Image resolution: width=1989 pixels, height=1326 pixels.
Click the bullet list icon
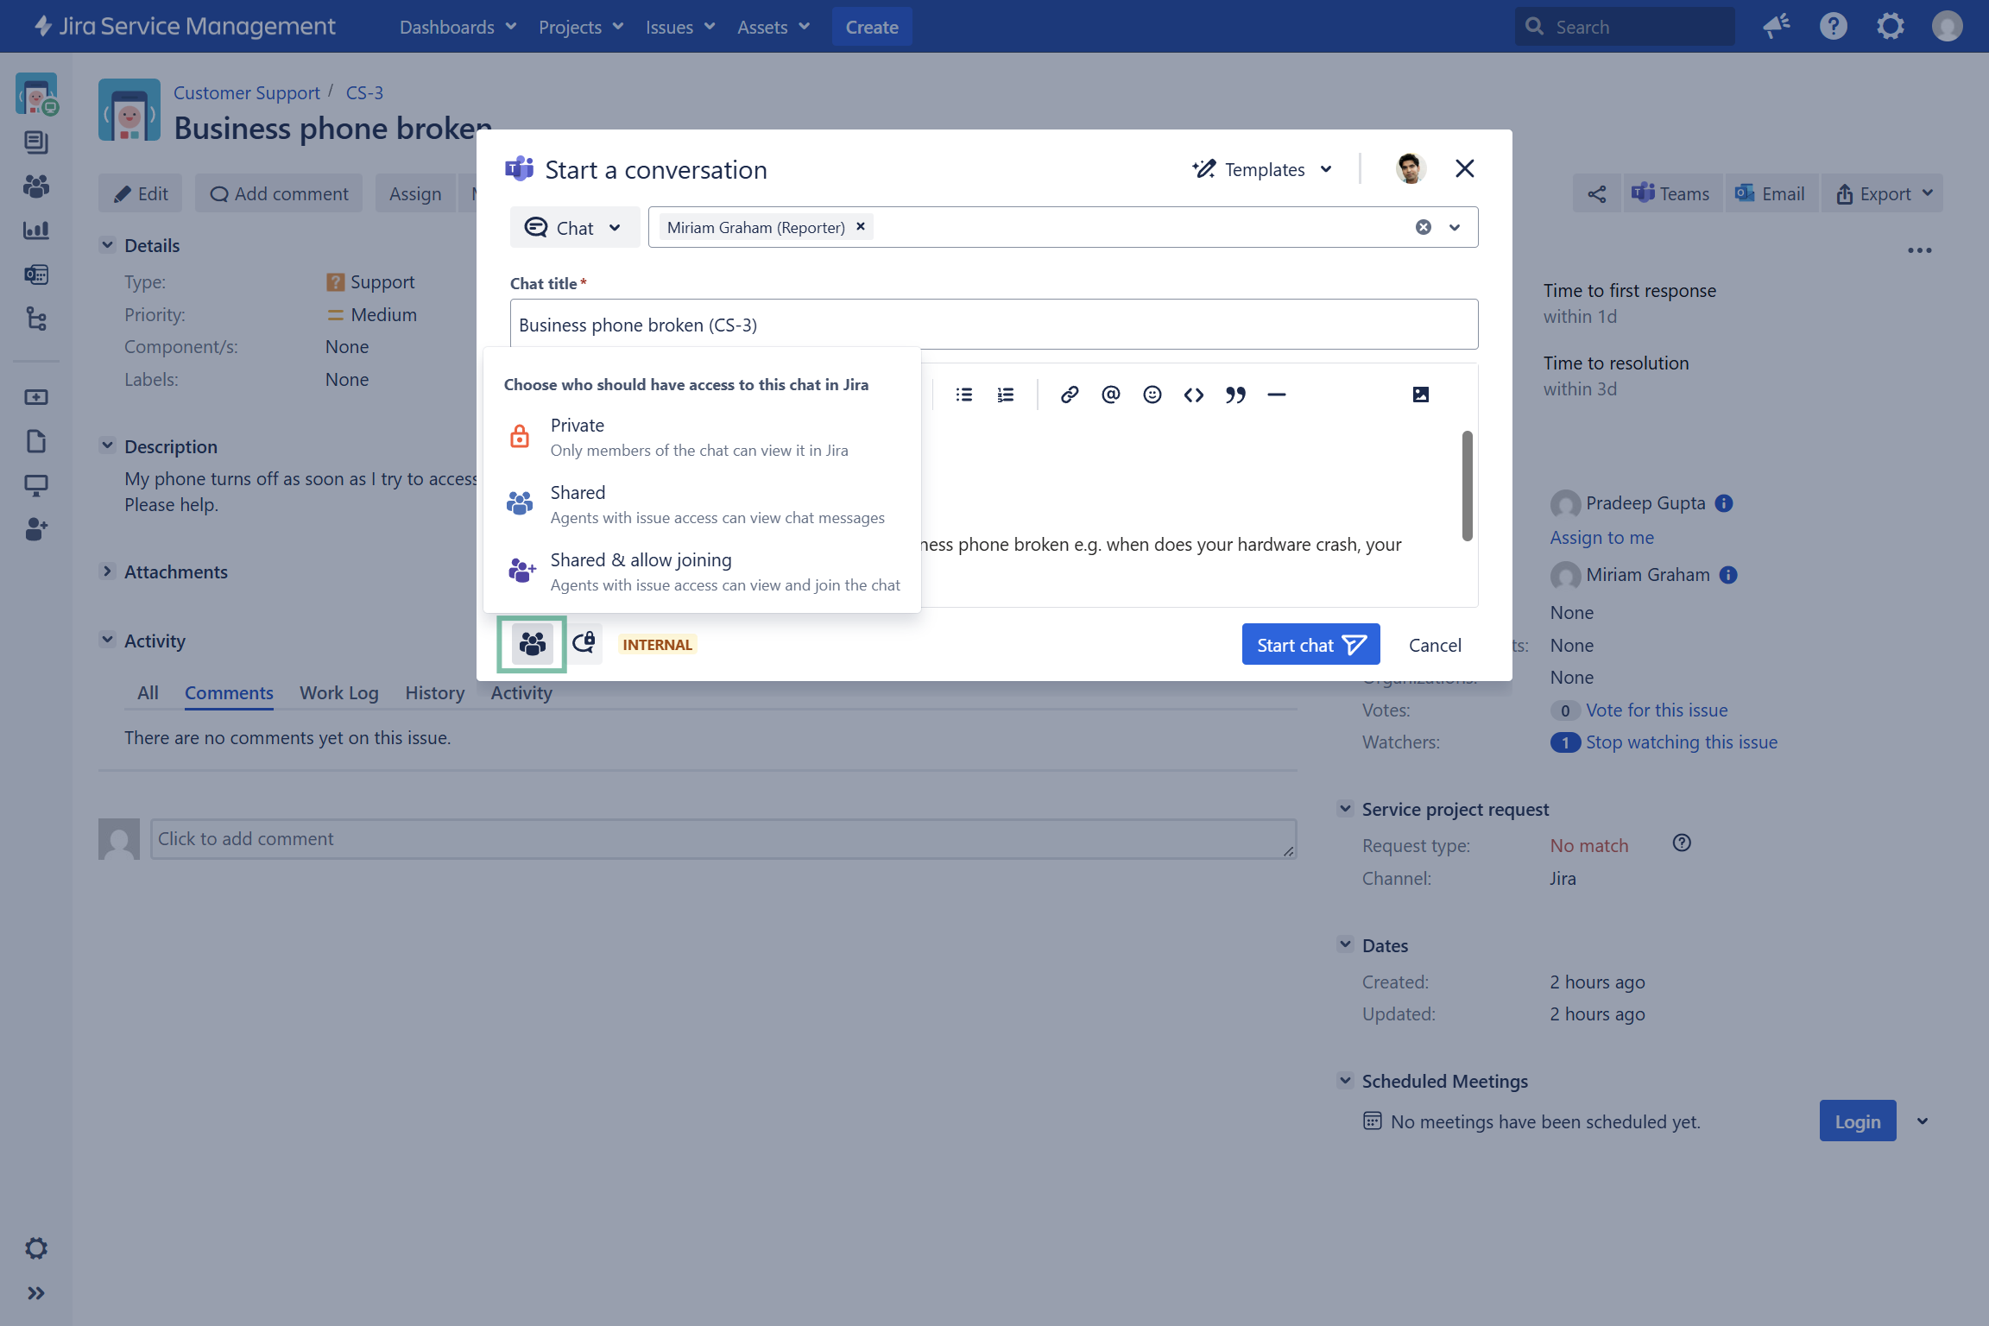[x=964, y=395]
